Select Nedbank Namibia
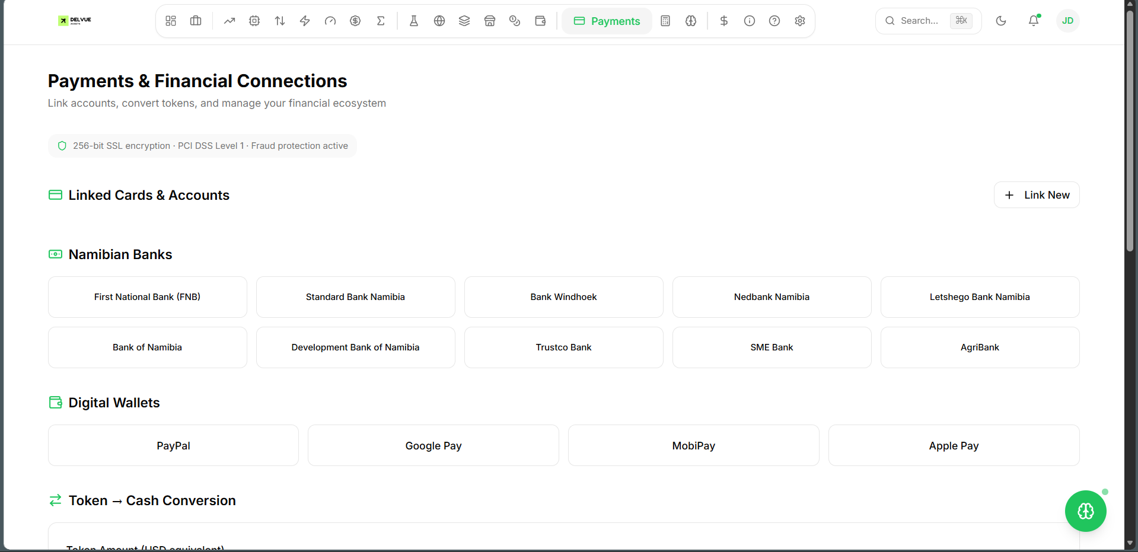Viewport: 1138px width, 552px height. [x=772, y=297]
